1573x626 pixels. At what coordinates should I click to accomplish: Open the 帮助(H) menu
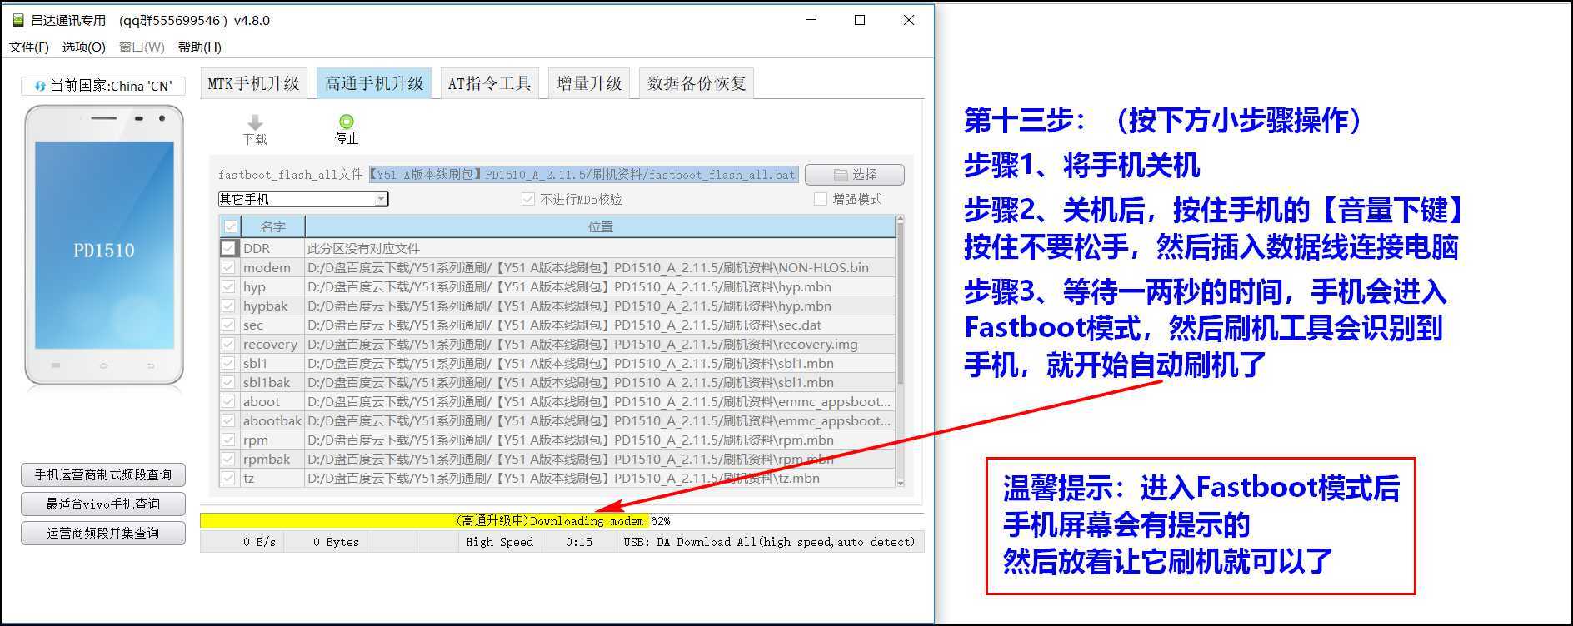pos(200,47)
